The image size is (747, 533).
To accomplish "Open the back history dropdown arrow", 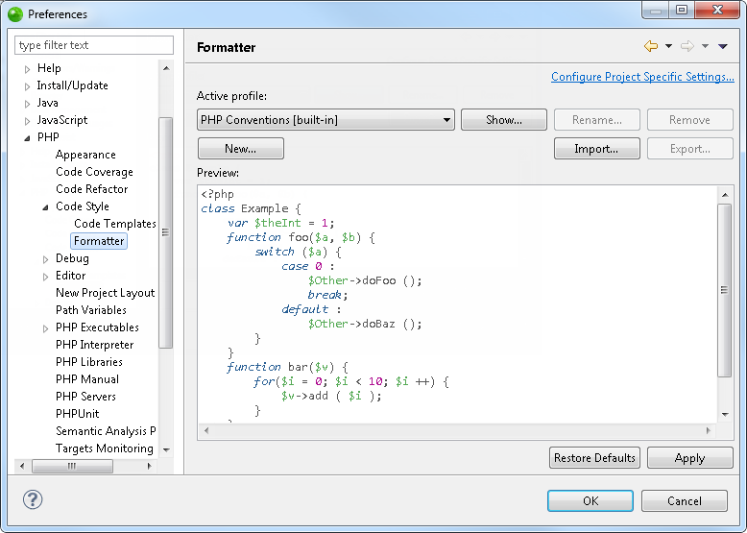I will [668, 46].
